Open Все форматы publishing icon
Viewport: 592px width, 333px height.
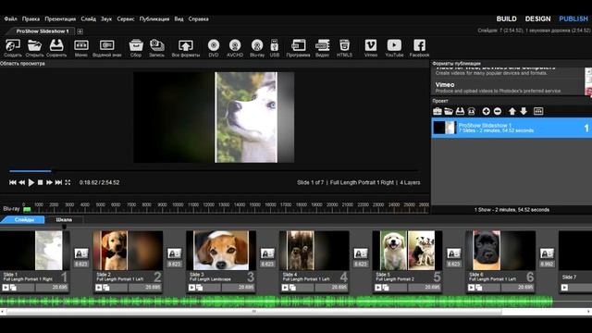tap(185, 45)
